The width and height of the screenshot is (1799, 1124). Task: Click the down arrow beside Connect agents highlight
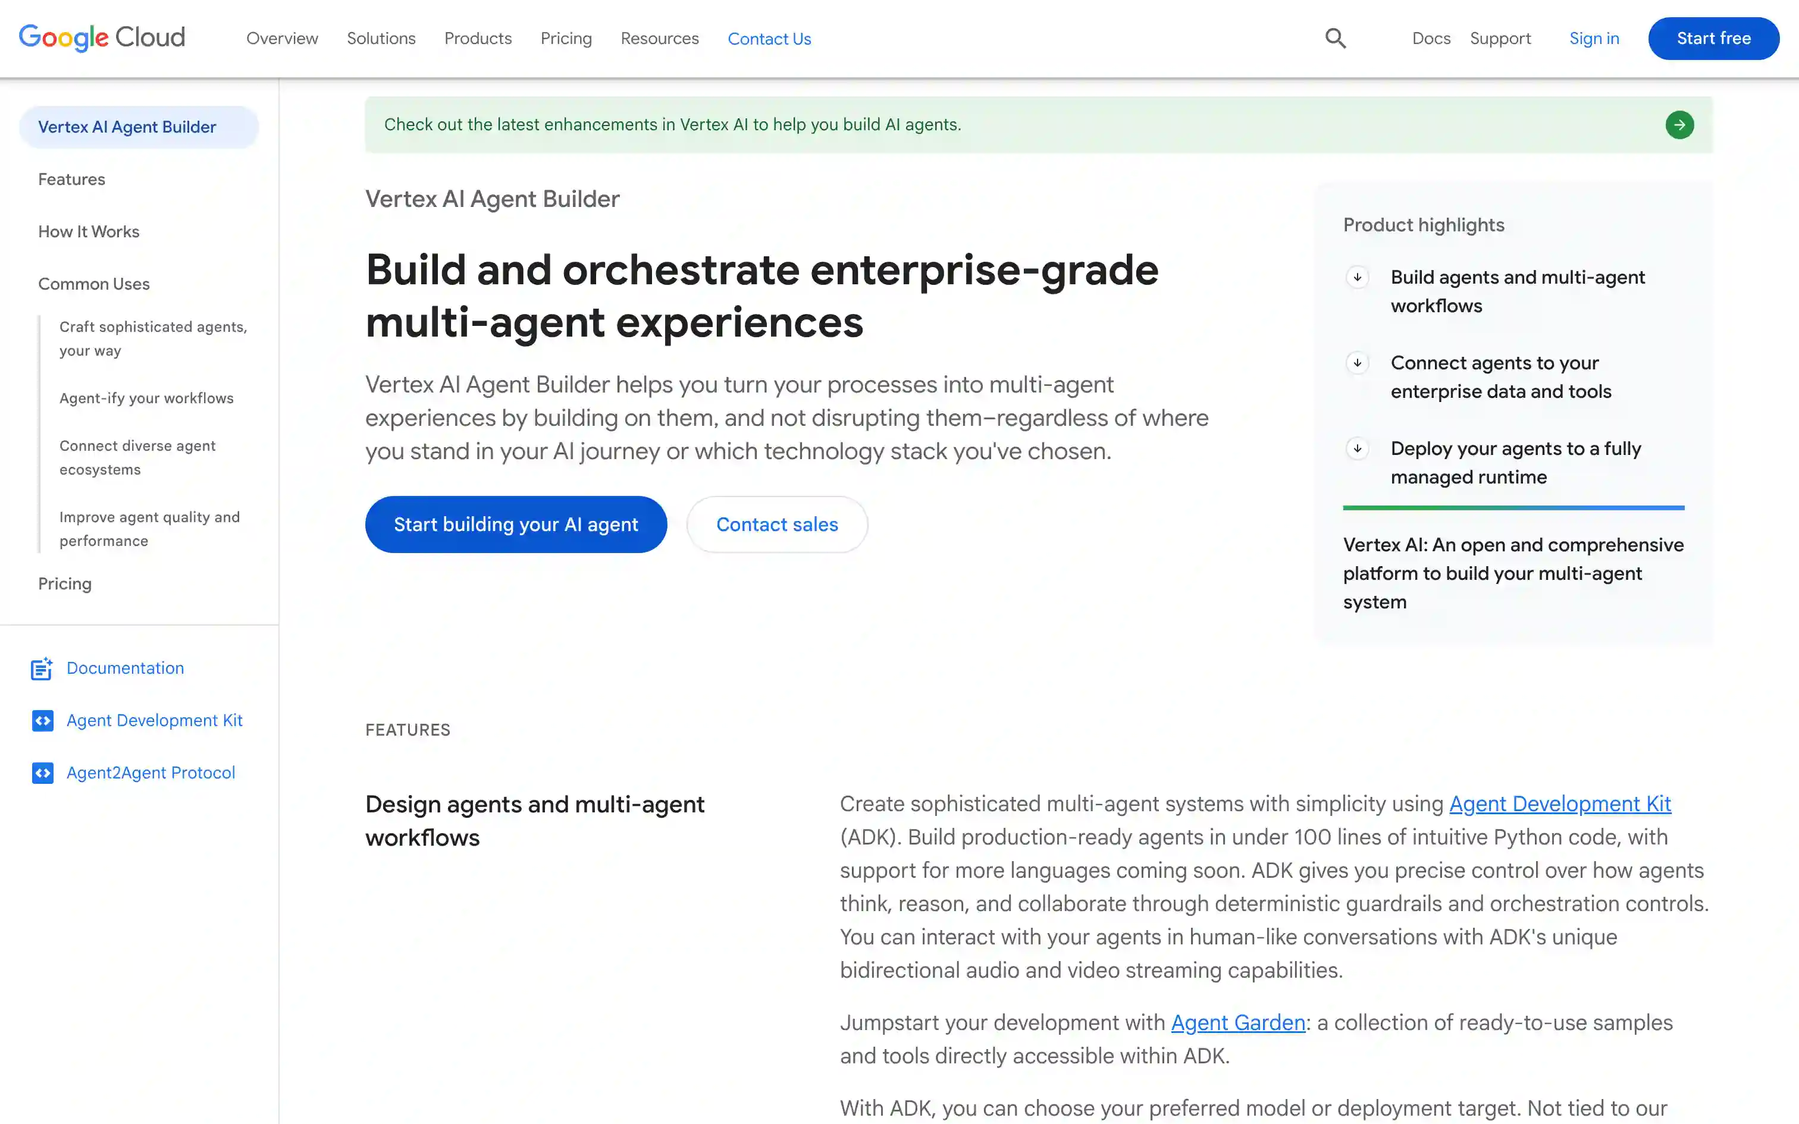click(x=1356, y=363)
